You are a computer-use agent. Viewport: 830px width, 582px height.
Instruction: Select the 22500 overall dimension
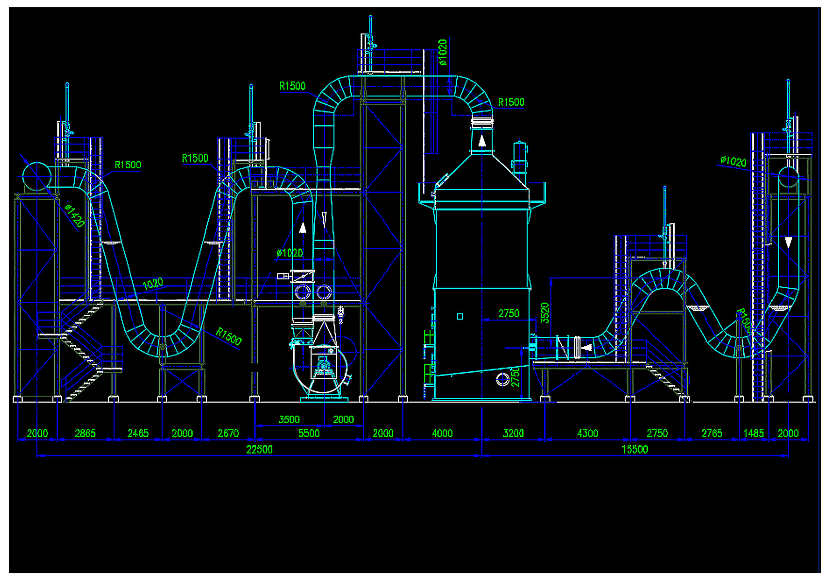[259, 450]
